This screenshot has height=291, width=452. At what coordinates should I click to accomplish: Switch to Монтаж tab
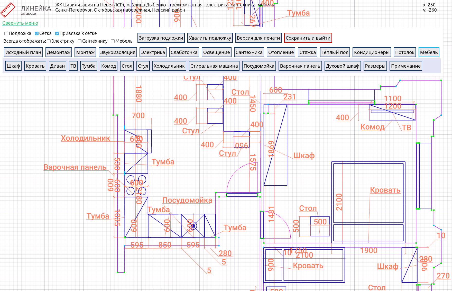pyautogui.click(x=85, y=52)
